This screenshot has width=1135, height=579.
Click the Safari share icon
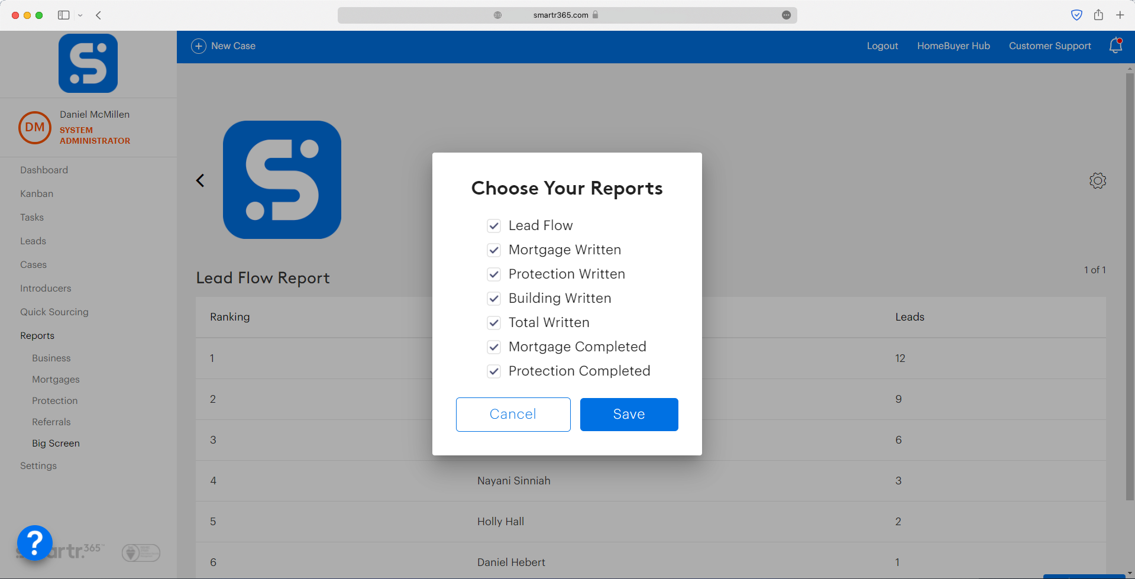pyautogui.click(x=1098, y=15)
